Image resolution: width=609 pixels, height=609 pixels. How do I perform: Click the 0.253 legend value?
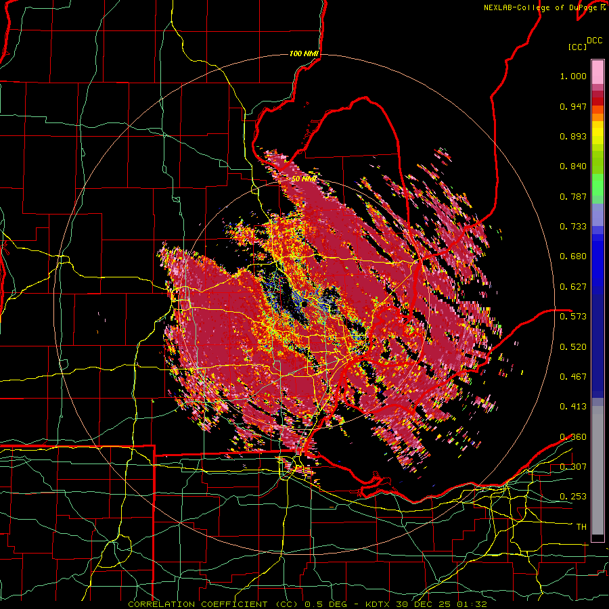[573, 497]
